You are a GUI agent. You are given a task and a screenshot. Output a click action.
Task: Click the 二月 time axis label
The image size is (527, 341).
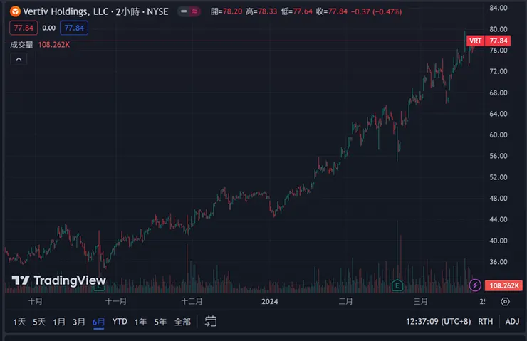point(345,301)
